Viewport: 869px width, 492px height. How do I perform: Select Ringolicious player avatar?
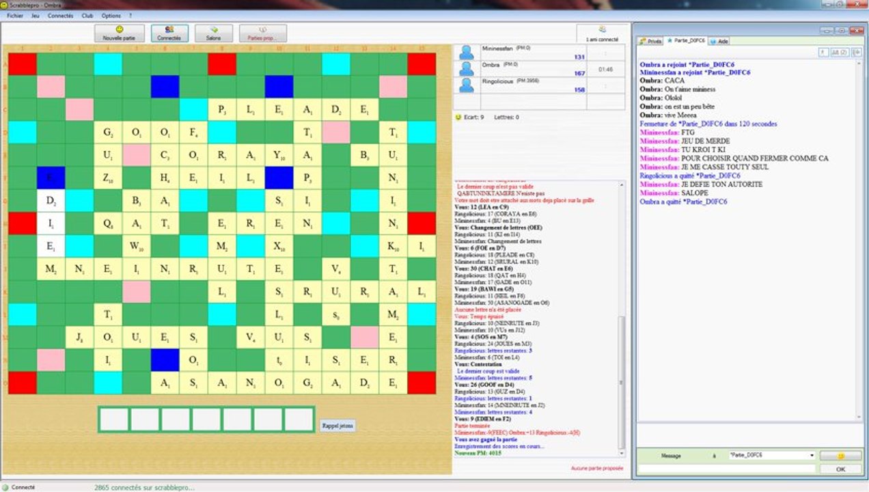(x=467, y=85)
